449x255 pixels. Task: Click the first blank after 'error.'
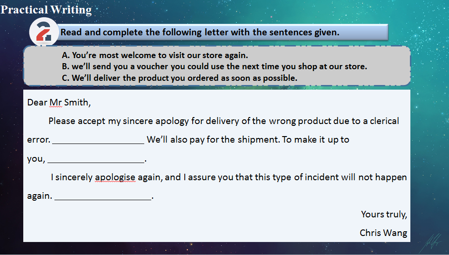tap(98, 141)
